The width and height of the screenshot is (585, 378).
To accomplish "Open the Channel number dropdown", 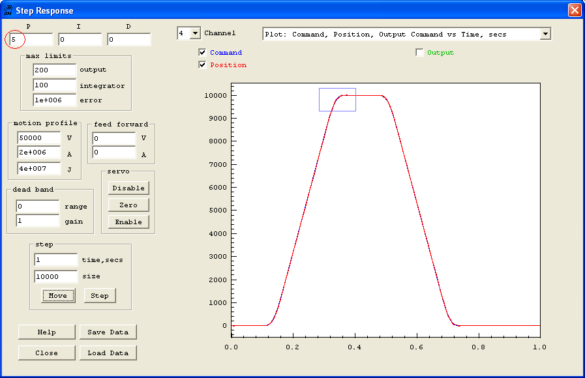I will coord(195,33).
